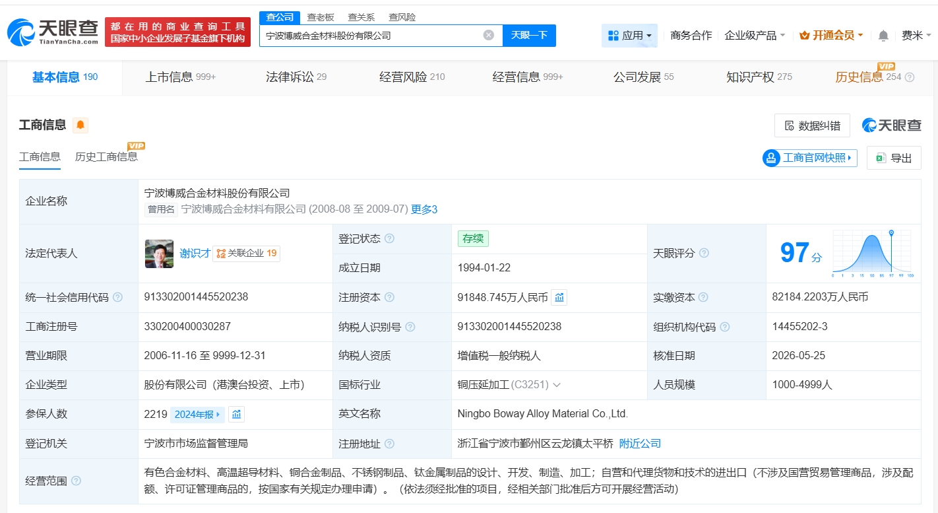The image size is (938, 513).
Task: Click English name Ningbo Boway Alloy Material
Action: pos(542,414)
